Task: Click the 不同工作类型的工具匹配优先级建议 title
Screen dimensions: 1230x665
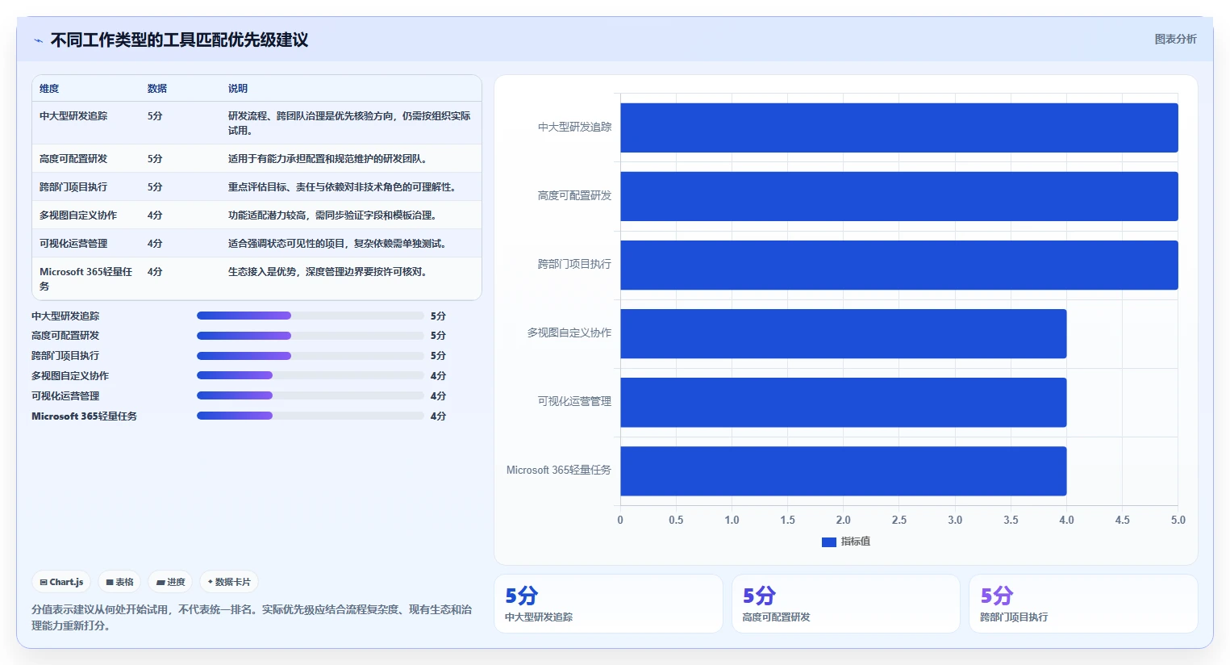Action: point(179,40)
